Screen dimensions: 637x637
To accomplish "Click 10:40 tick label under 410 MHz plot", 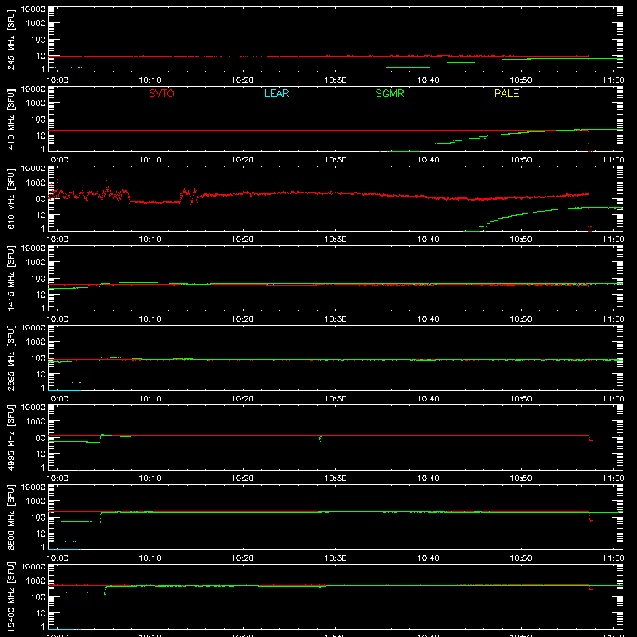I will [x=428, y=160].
